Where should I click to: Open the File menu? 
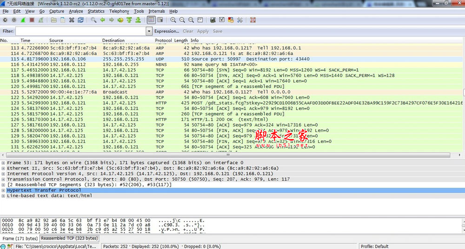point(5,11)
